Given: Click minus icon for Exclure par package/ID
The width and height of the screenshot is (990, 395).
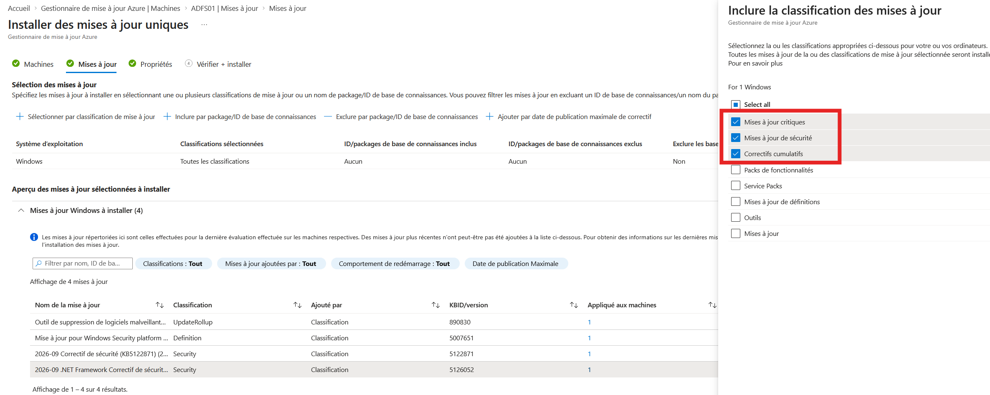Looking at the screenshot, I should [328, 116].
